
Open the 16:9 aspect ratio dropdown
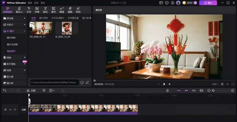coord(215,84)
